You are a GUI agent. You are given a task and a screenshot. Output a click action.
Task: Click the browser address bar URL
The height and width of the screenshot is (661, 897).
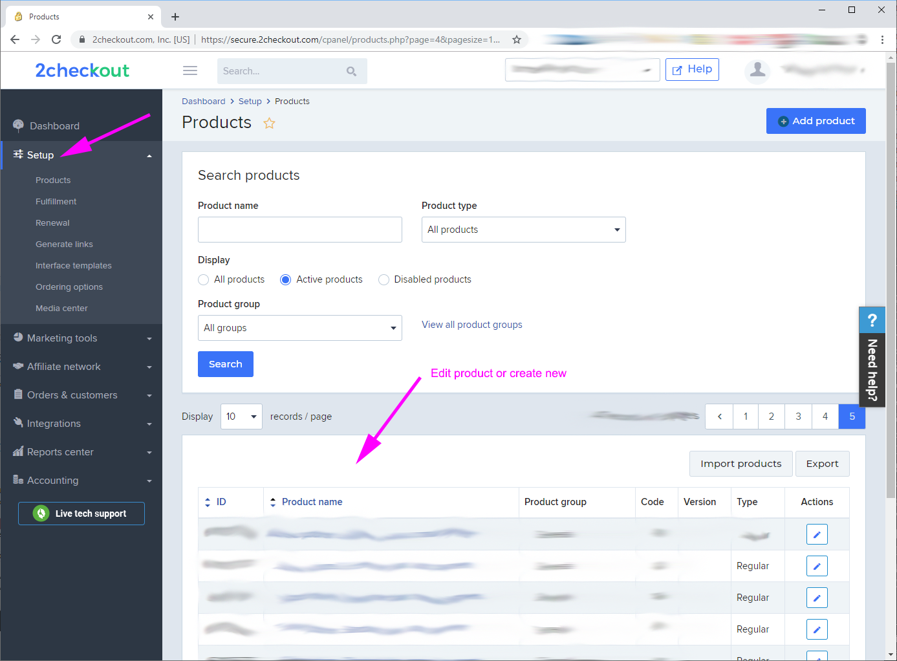point(350,39)
